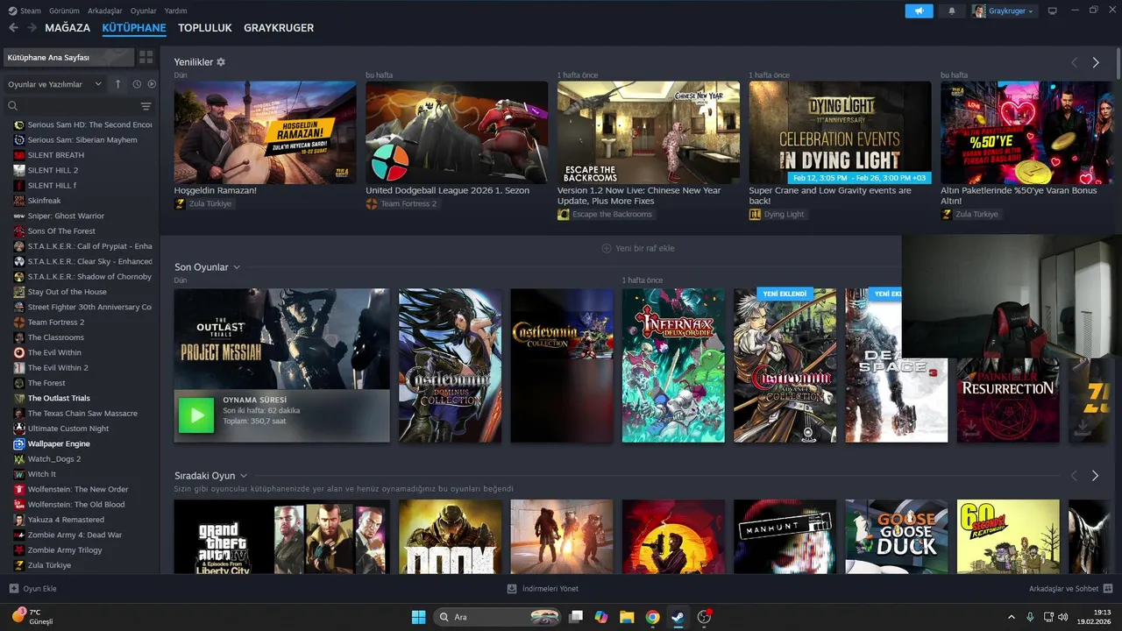Select Sons Of The Forest in list
The image size is (1122, 631).
click(61, 231)
